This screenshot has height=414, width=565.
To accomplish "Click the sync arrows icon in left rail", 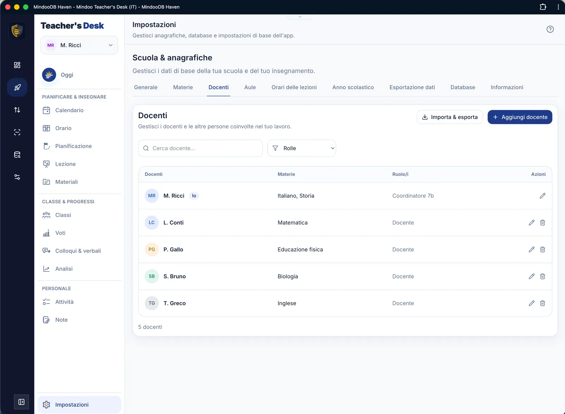I will pos(17,110).
